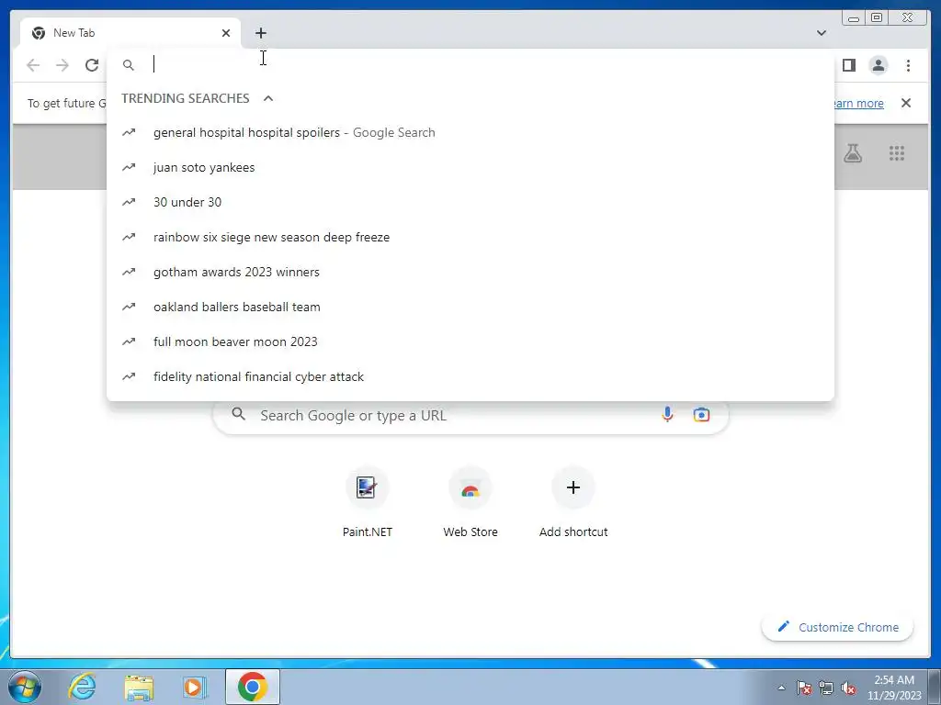Click the Search Google or type a URL box

pyautogui.click(x=470, y=415)
